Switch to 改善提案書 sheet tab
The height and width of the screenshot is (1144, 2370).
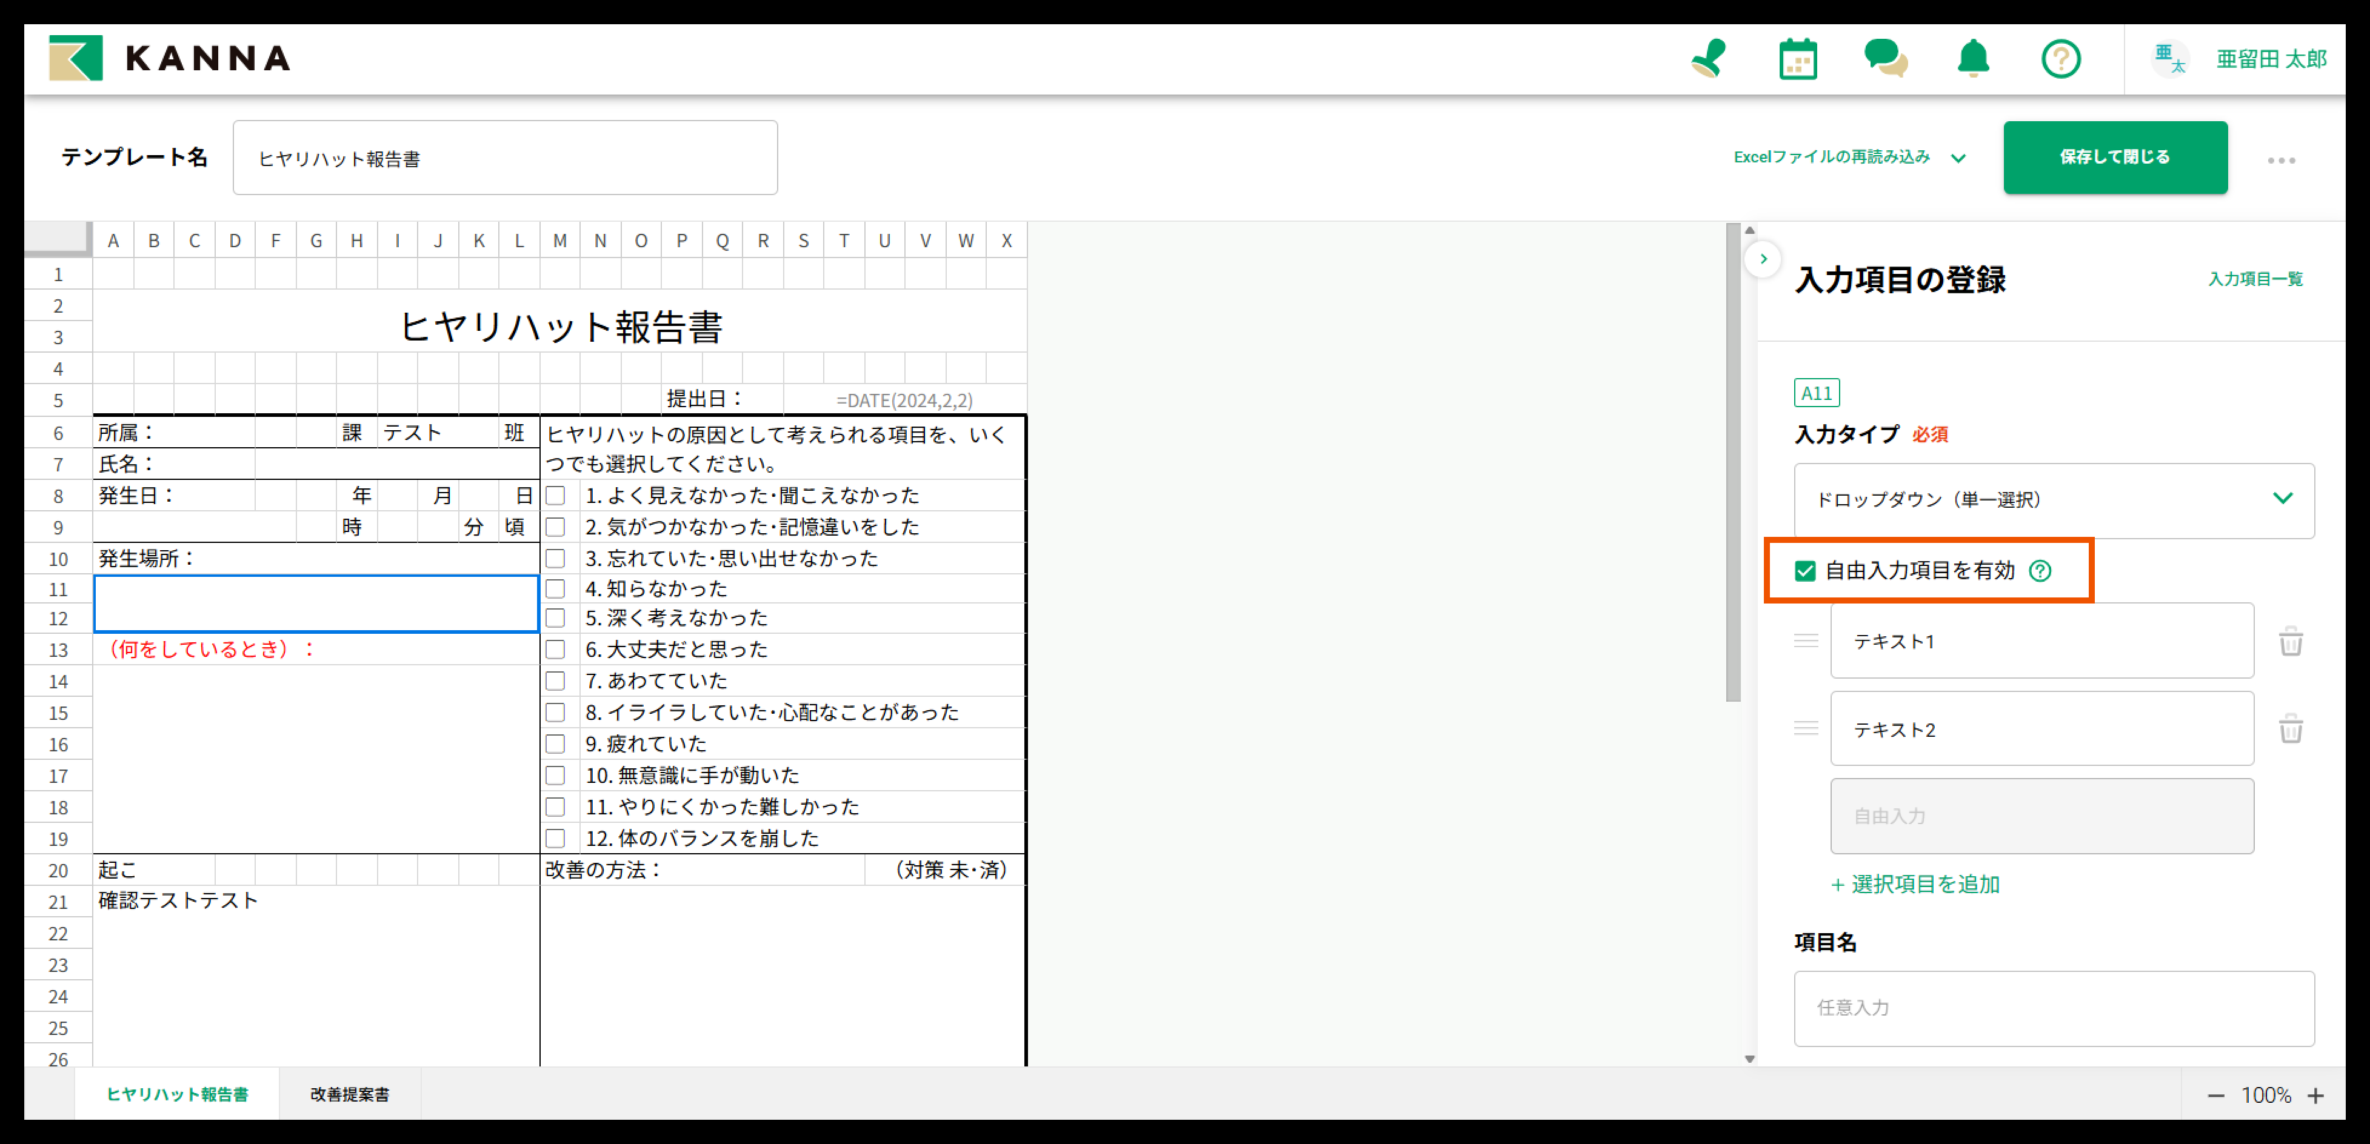350,1094
